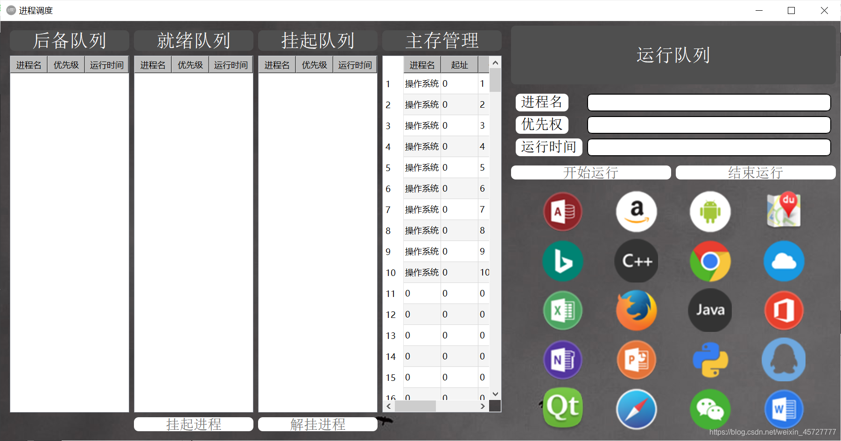Click memory table scroll left arrow

pyautogui.click(x=389, y=406)
